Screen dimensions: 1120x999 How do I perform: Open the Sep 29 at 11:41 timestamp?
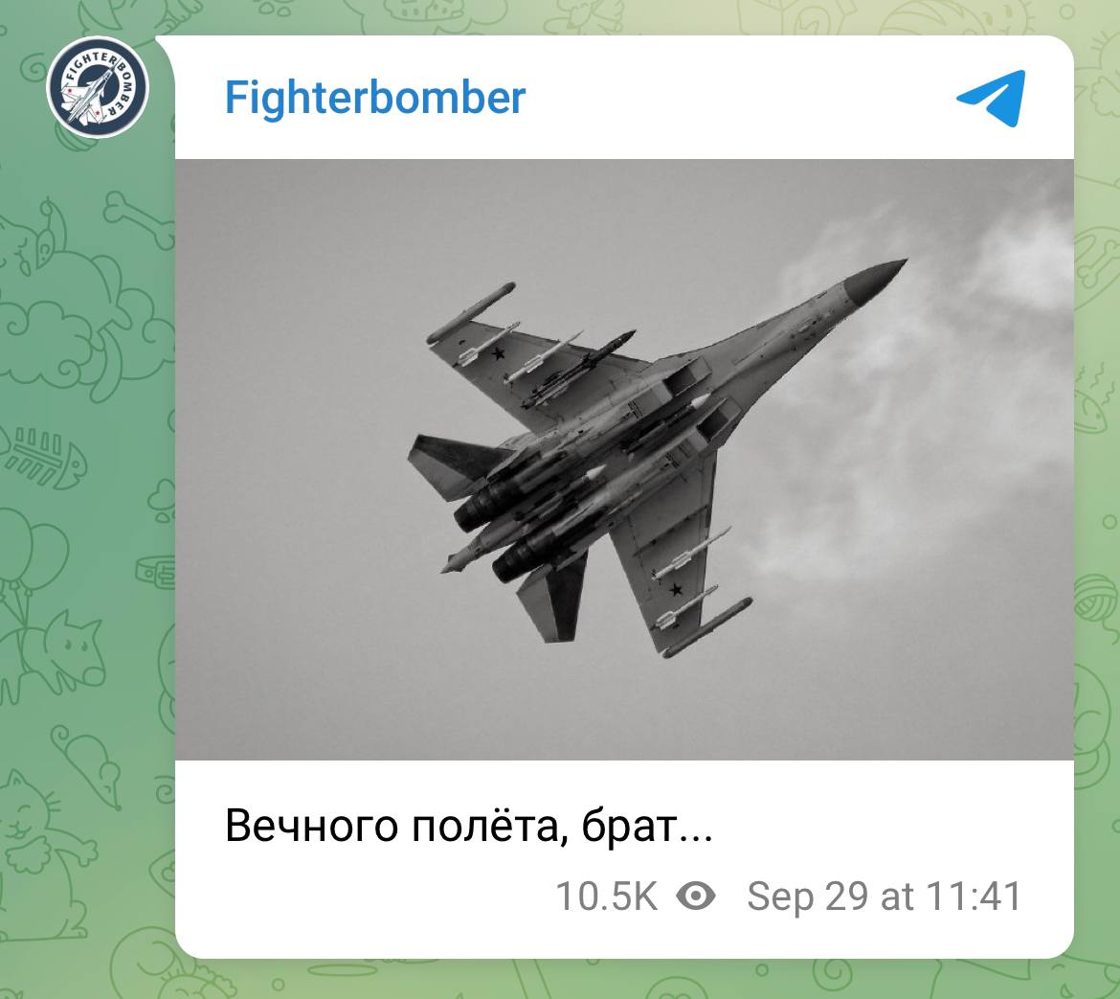pyautogui.click(x=885, y=897)
